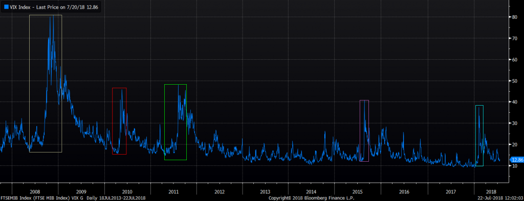Click the Bloomberg Finance copyright text
This screenshot has width=524, height=201.
click(312, 198)
